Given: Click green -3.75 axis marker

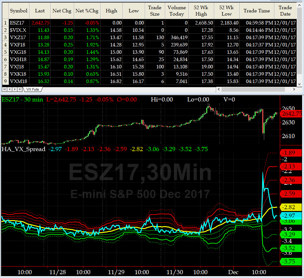Looking at the screenshot, I should click(x=291, y=262).
